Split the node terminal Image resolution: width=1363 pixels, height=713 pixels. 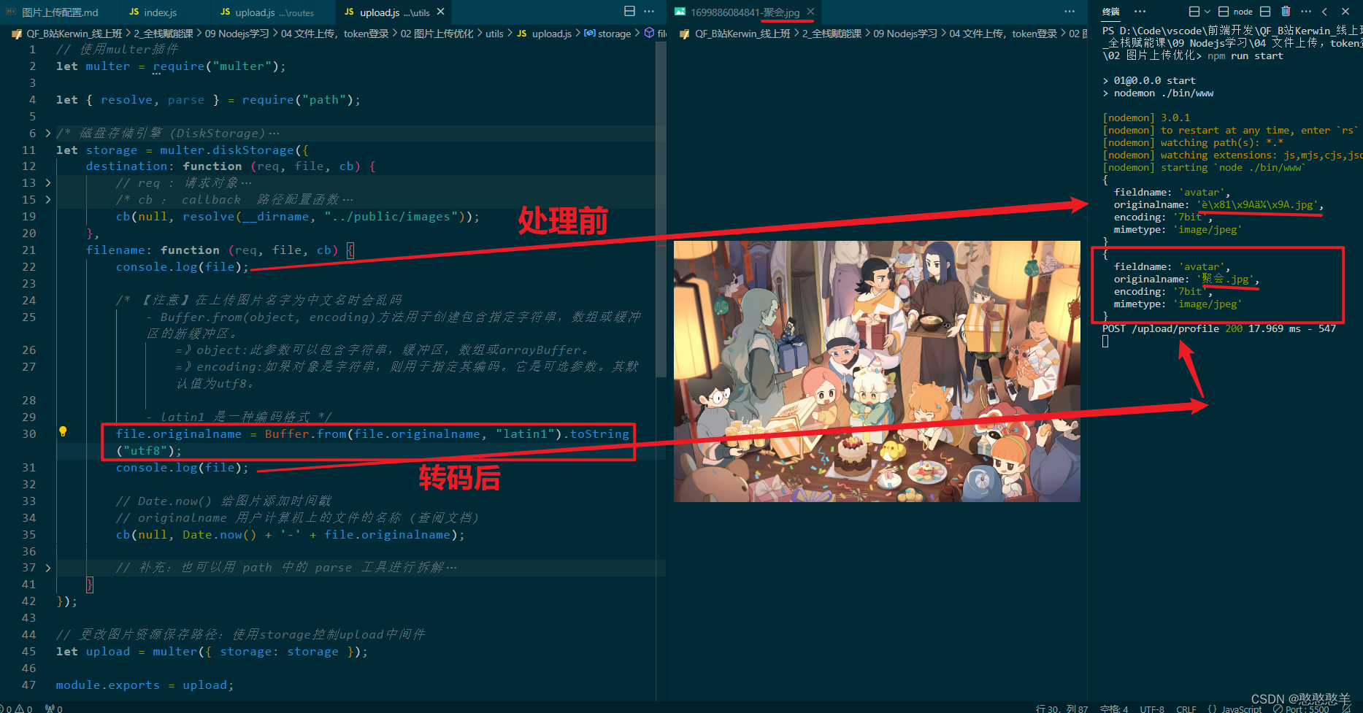pos(1265,12)
